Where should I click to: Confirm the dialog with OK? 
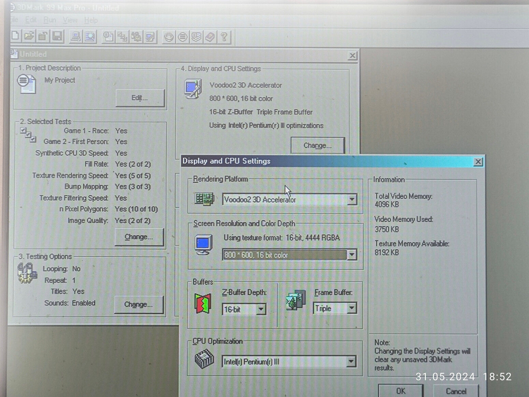coord(401,391)
